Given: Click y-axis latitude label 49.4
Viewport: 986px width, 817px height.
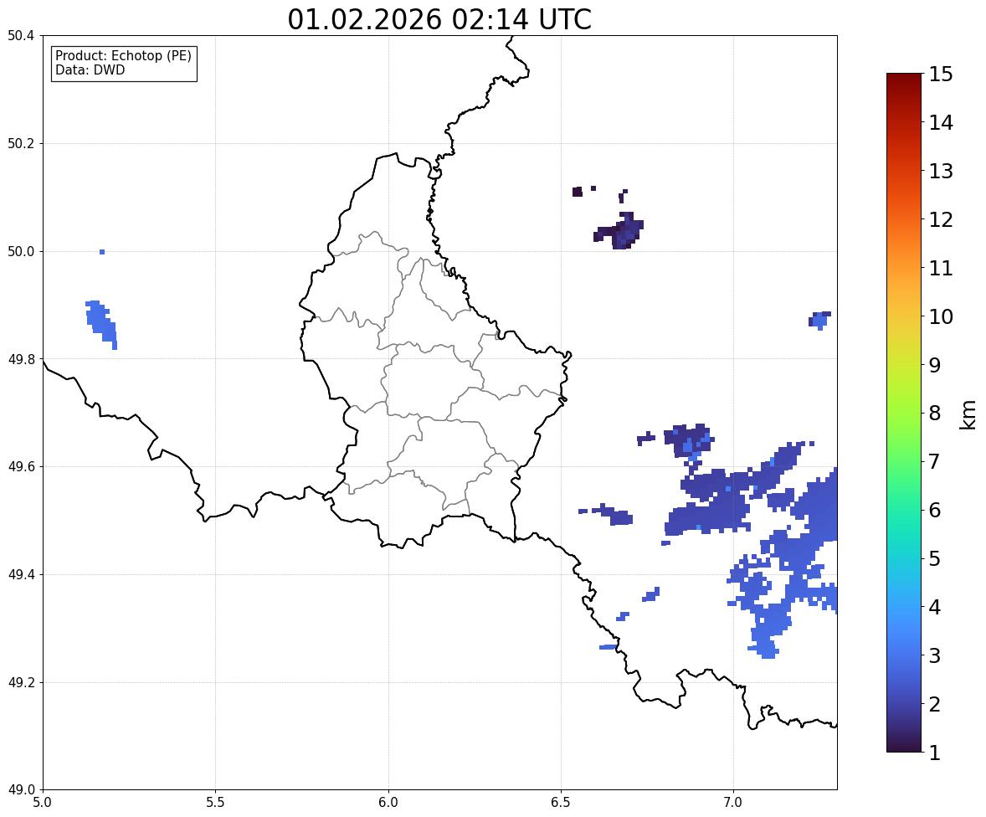Looking at the screenshot, I should [x=21, y=575].
